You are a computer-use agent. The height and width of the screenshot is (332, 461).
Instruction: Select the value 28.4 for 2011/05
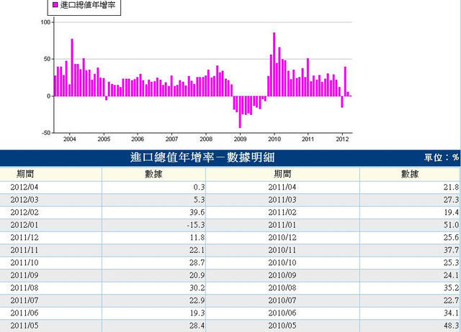153,326
